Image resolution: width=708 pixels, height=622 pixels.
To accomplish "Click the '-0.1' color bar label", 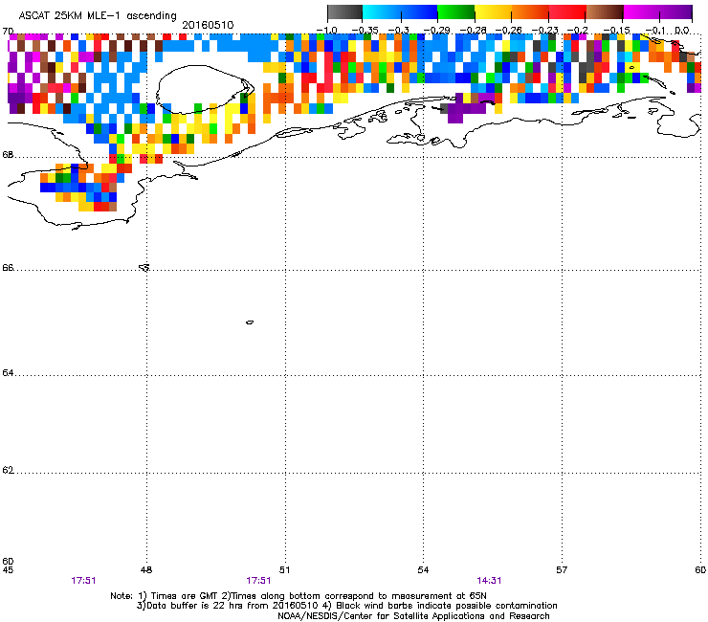I will (x=655, y=31).
